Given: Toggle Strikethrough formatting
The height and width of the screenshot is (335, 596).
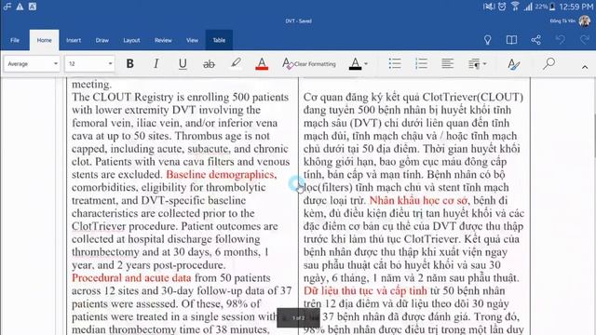Looking at the screenshot, I should (x=209, y=64).
